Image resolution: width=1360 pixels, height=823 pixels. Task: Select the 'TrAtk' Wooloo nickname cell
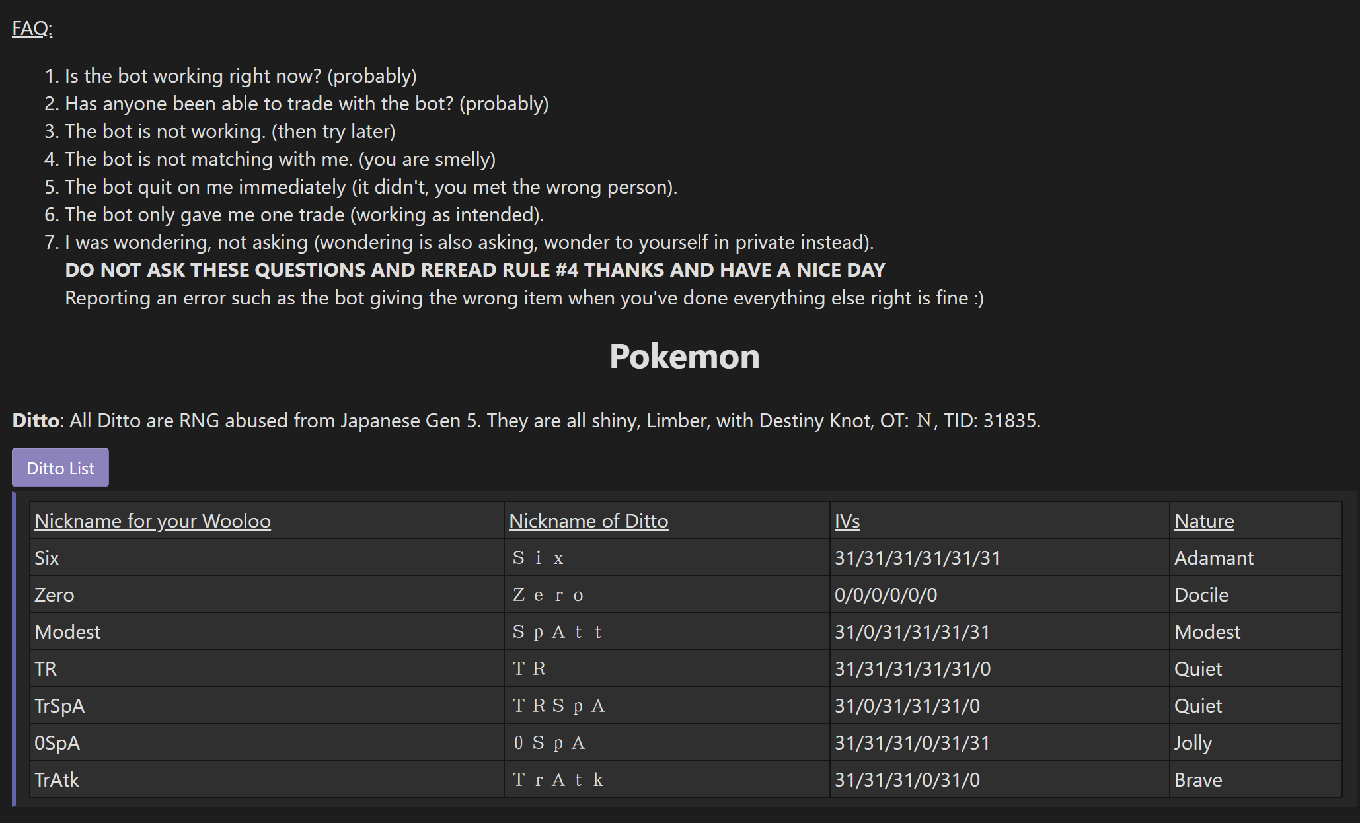click(266, 779)
